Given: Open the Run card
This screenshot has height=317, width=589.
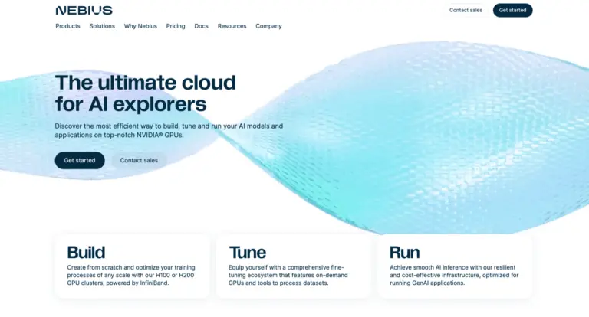Looking at the screenshot, I should [x=455, y=266].
